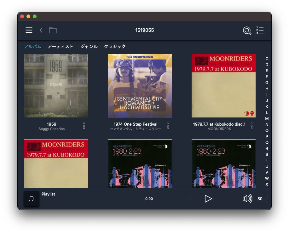Click the volume value 50
The height and width of the screenshot is (233, 289).
[x=260, y=199]
